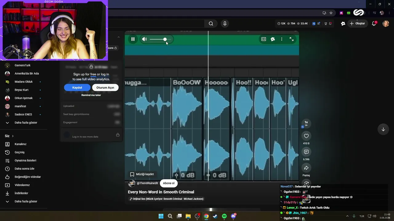Like the short with the heart icon

click(306, 136)
